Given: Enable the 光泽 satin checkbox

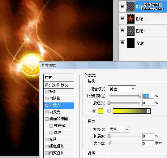Looking at the screenshot, I should (47, 139).
